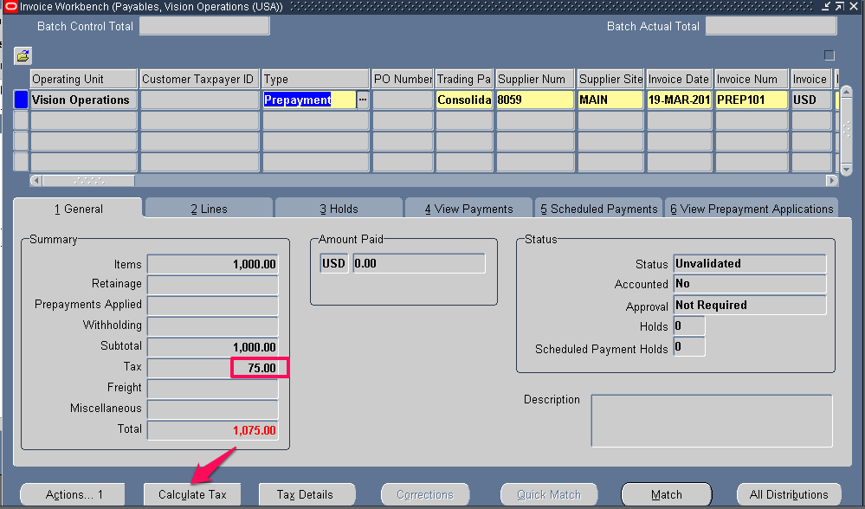865x509 pixels.
Task: Click the Match button
Action: (x=667, y=494)
